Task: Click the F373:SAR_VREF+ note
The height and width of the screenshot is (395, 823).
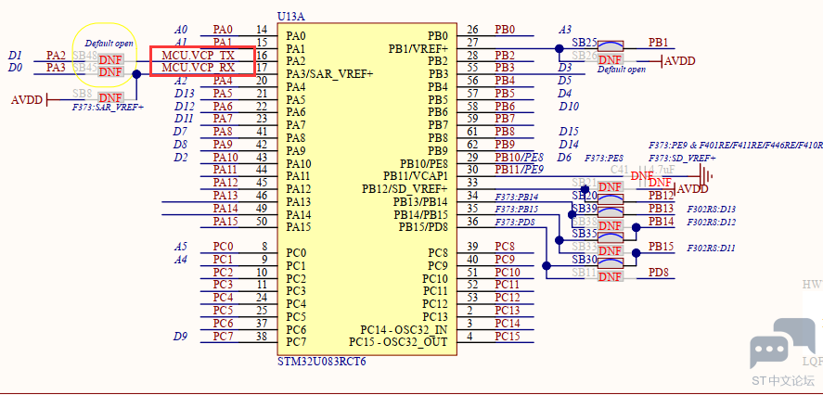Action: pyautogui.click(x=108, y=107)
